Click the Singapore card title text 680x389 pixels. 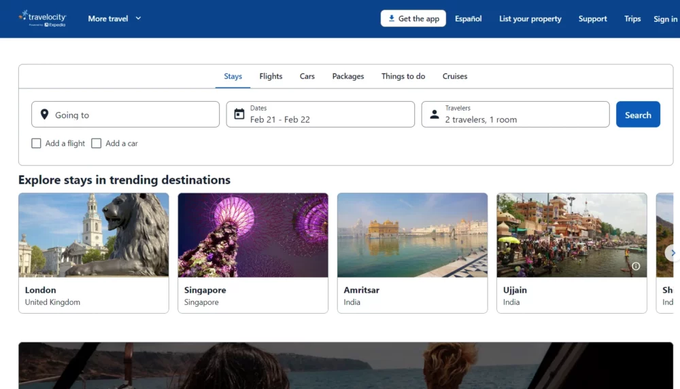pyautogui.click(x=205, y=290)
